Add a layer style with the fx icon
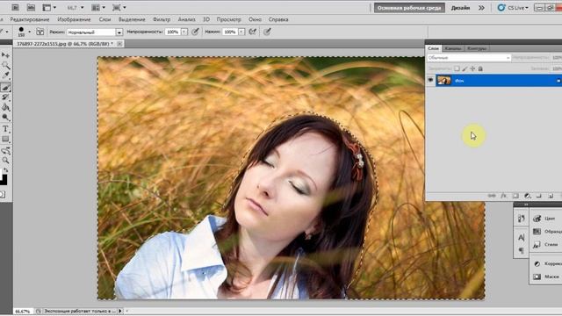Screen dimensions: 562x316 [503, 196]
